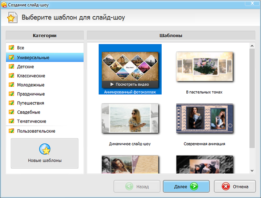The width and height of the screenshot is (261, 198).
Task: Click the templates scrollbar up arrow
Action: [x=252, y=46]
